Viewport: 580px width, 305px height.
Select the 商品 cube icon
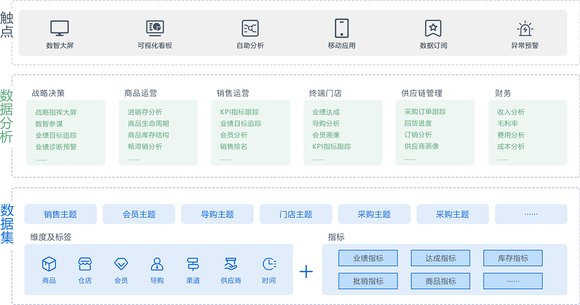(x=49, y=264)
